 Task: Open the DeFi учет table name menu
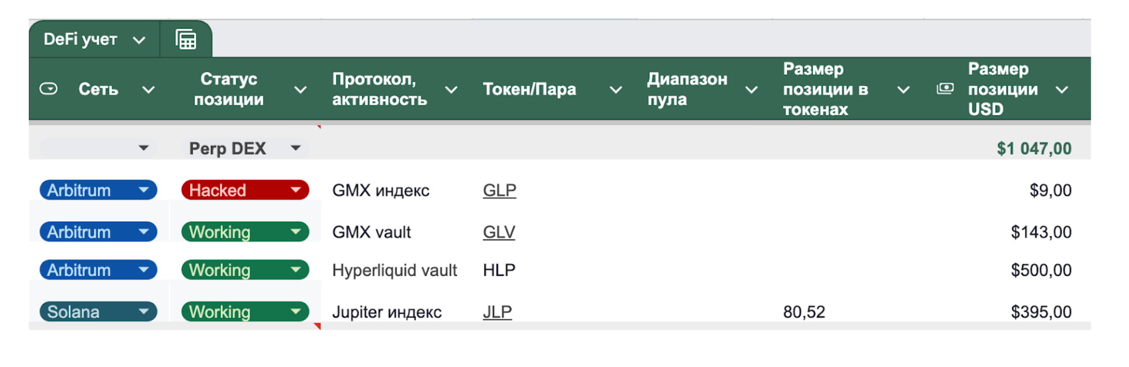click(x=139, y=40)
